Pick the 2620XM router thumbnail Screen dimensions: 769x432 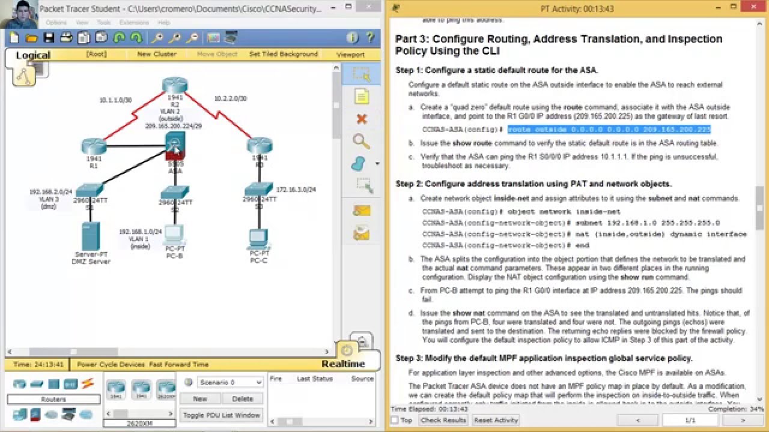click(166, 389)
